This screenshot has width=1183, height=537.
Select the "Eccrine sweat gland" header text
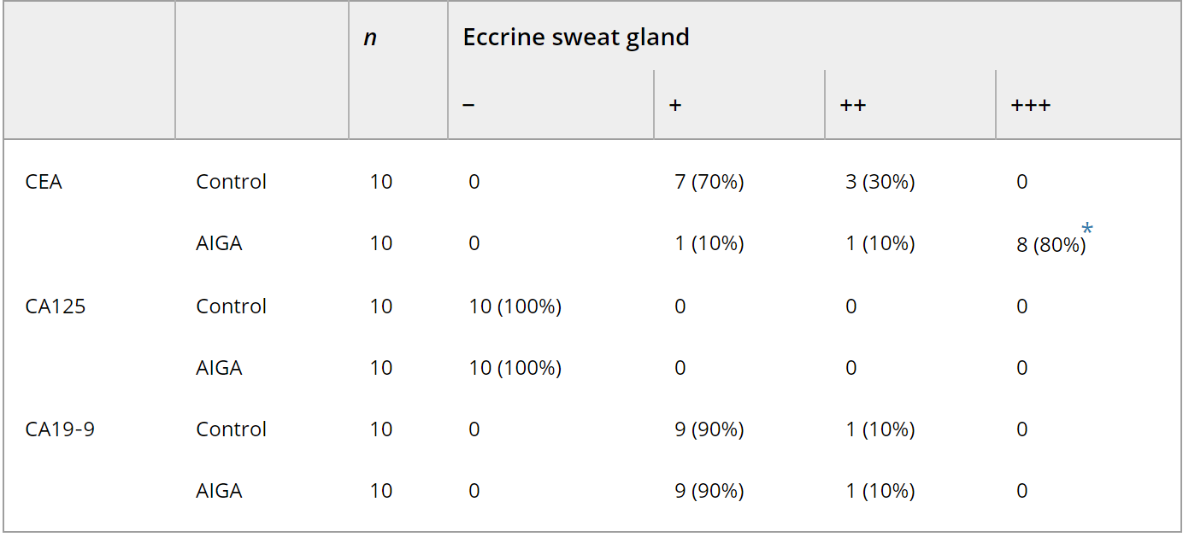click(575, 38)
